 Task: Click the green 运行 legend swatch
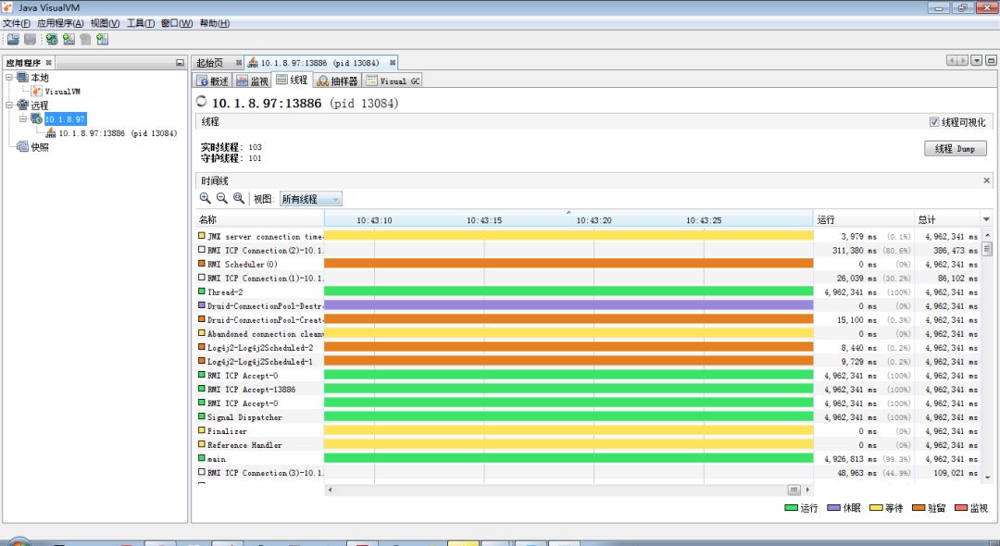tap(791, 508)
